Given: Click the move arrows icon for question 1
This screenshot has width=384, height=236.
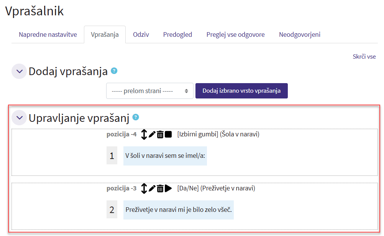Looking at the screenshot, I should coord(144,134).
